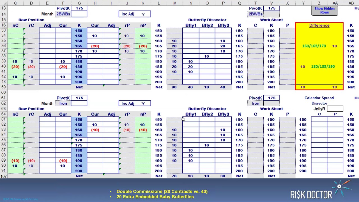Select the Month cell containing 2BWBs in row 14
This screenshot has height=202, width=359.
[63, 14]
